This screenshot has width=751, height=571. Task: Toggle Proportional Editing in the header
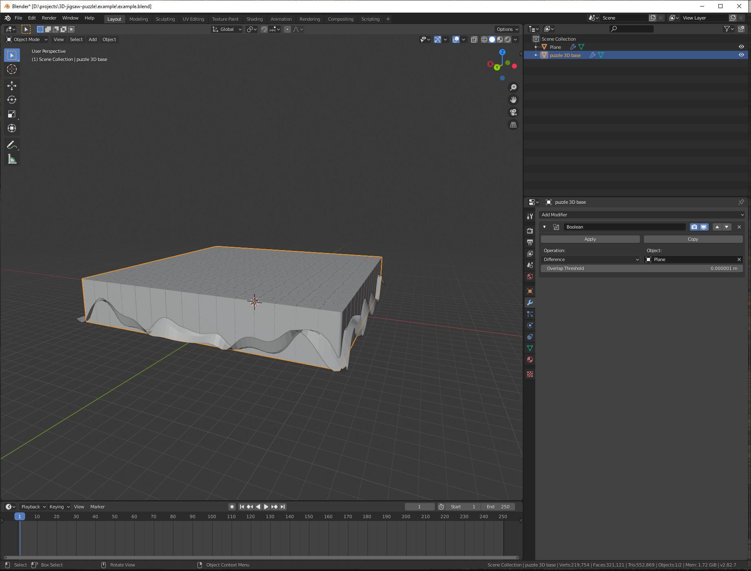[287, 29]
